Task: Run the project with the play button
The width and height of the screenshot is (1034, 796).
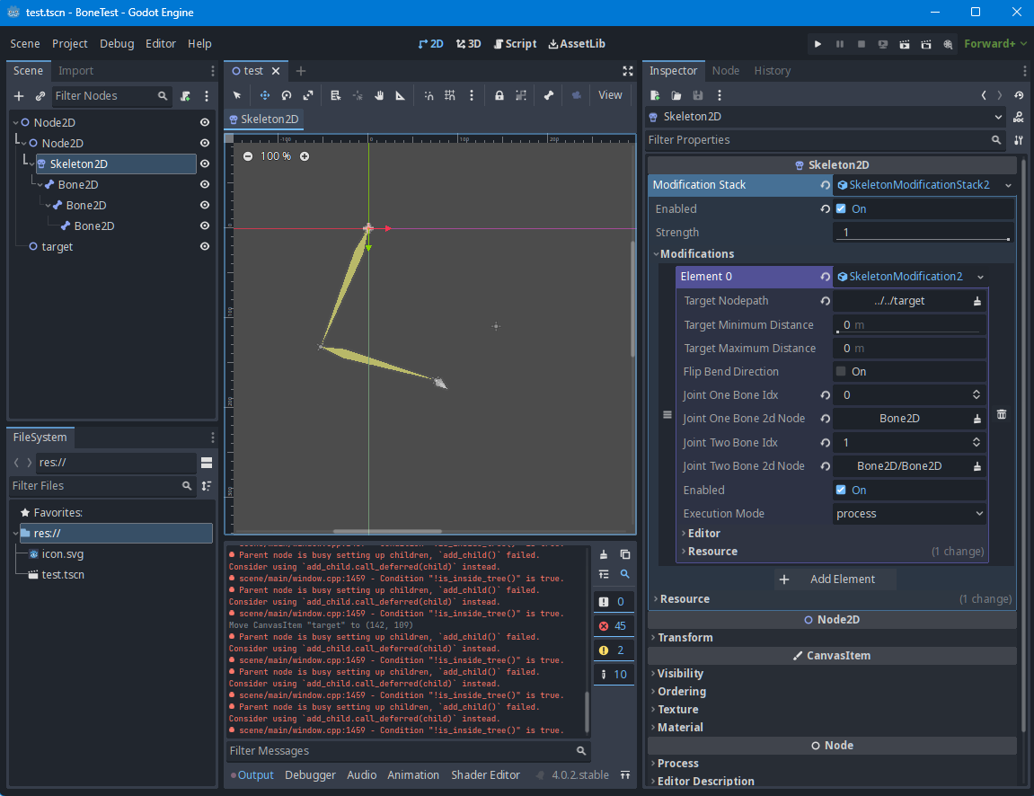Action: 817,44
